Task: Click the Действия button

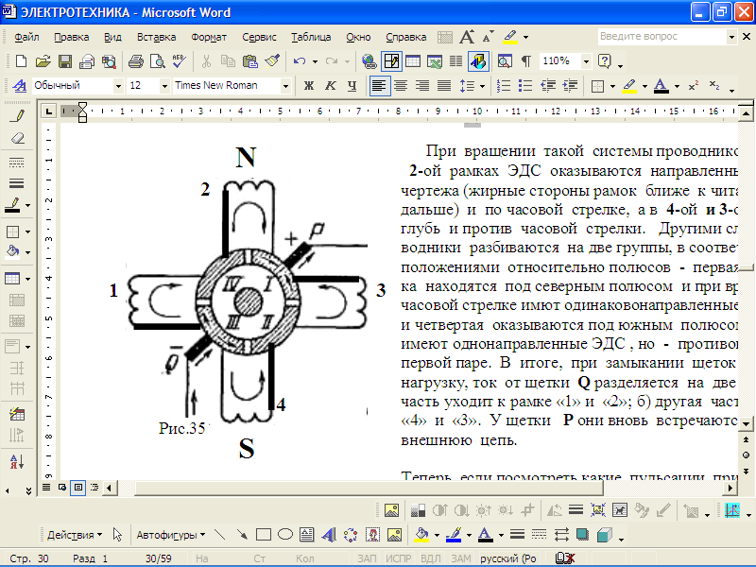Action: pos(75,534)
